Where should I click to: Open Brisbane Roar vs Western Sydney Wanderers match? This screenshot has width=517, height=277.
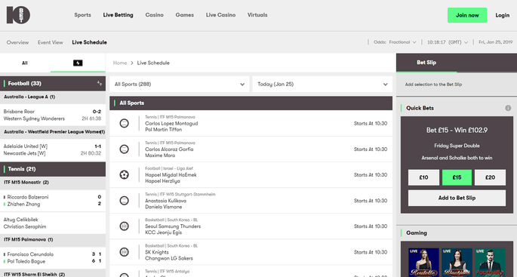(x=53, y=115)
